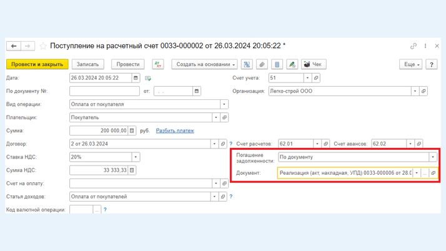446x251 pixels.
Task: Open calculator icon in Сумма field
Action: [132, 131]
